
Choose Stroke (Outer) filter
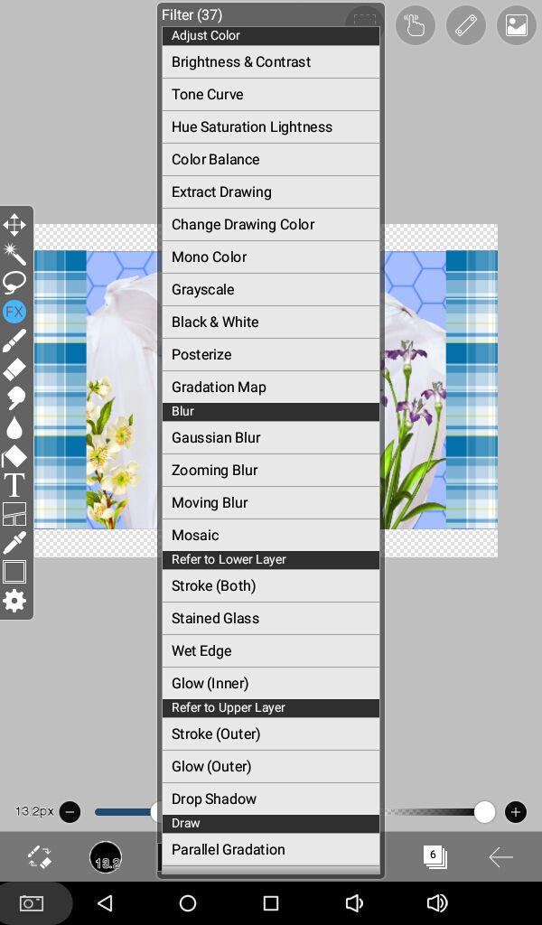(x=271, y=733)
